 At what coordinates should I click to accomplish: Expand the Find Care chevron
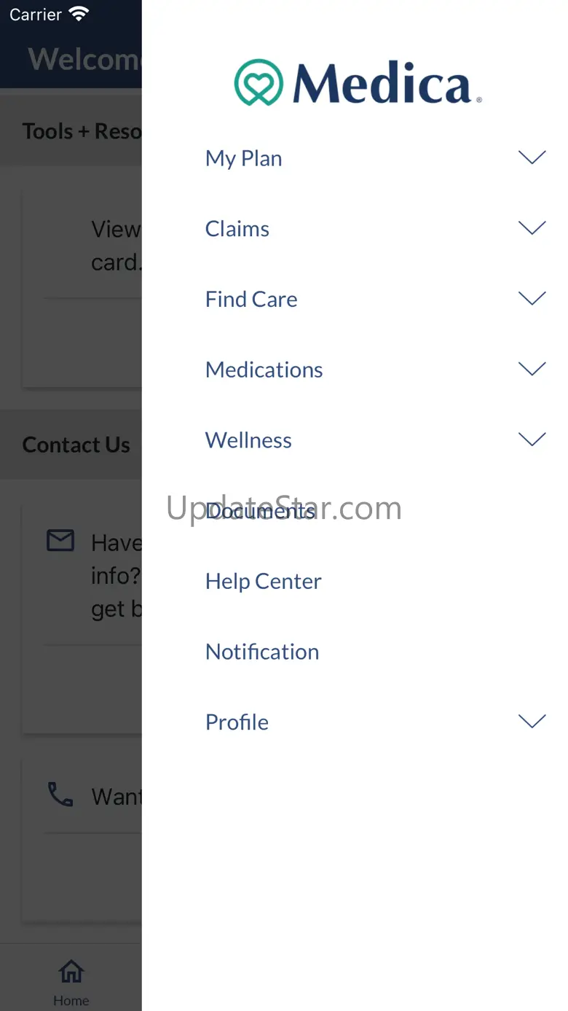click(x=532, y=298)
